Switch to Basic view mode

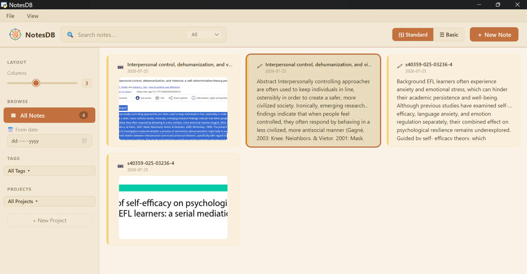coord(449,35)
